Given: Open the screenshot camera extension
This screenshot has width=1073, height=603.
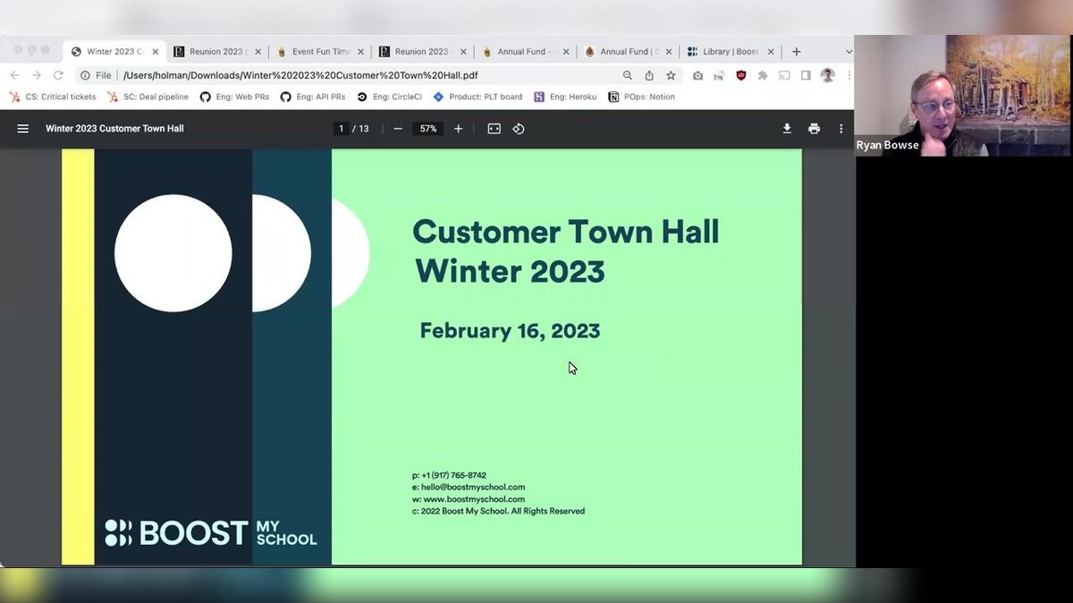Looking at the screenshot, I should (697, 75).
